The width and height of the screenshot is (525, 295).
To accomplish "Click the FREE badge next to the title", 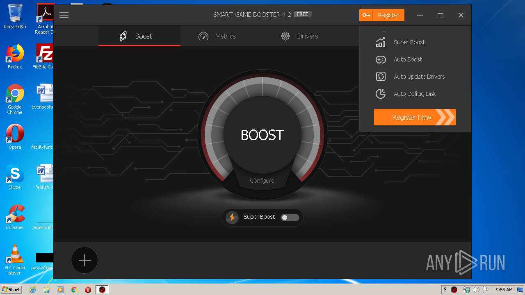I will (303, 14).
